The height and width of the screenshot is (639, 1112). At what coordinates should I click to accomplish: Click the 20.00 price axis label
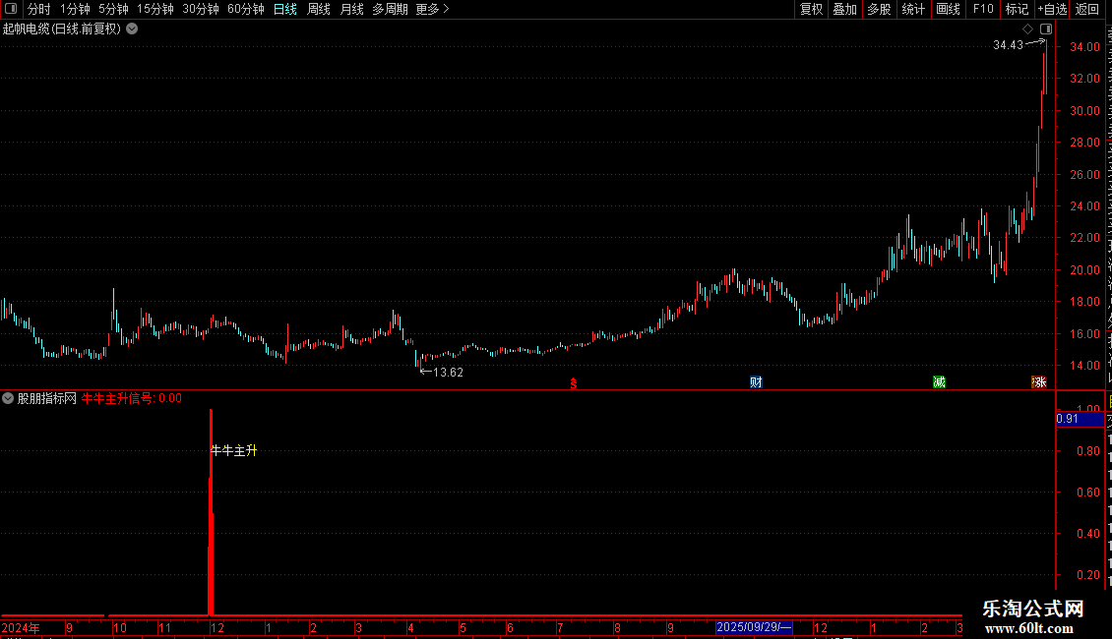point(1085,270)
